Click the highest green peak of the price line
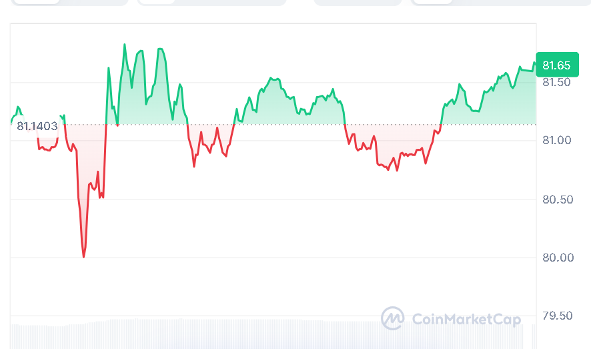This screenshot has height=349, width=591. (124, 45)
